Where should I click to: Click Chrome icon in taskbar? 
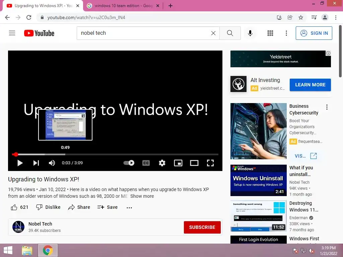coord(48,250)
